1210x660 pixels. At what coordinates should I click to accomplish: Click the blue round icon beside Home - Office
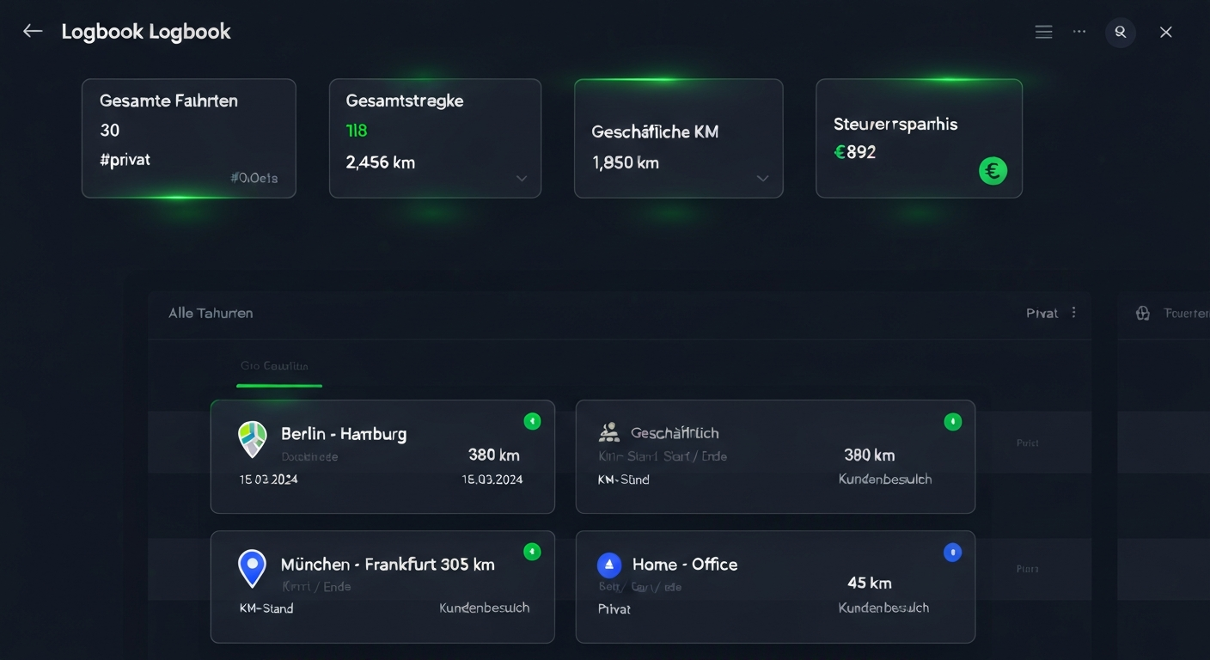click(608, 565)
